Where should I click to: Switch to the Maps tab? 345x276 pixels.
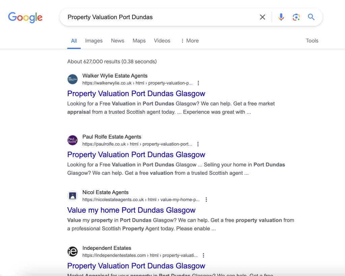coord(139,41)
